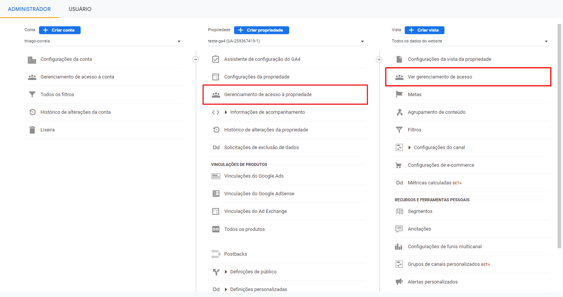Select the ADMINISTRADOR tab

(x=29, y=9)
